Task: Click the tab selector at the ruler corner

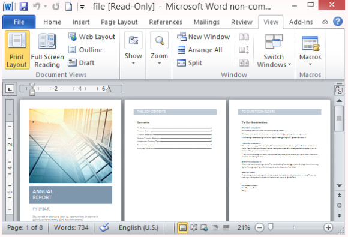Action: click(10, 89)
